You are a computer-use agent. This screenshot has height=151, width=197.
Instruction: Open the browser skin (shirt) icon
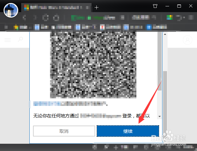point(155,6)
